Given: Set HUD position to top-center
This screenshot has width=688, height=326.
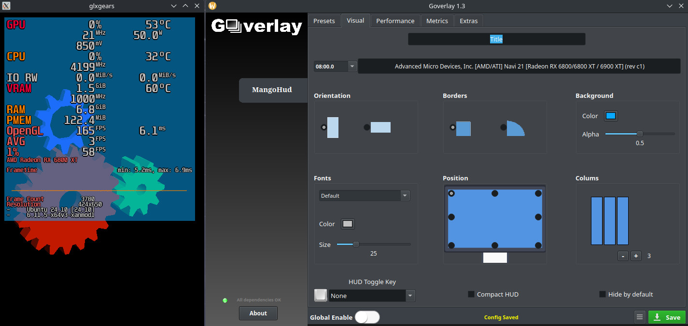Looking at the screenshot, I should [495, 193].
